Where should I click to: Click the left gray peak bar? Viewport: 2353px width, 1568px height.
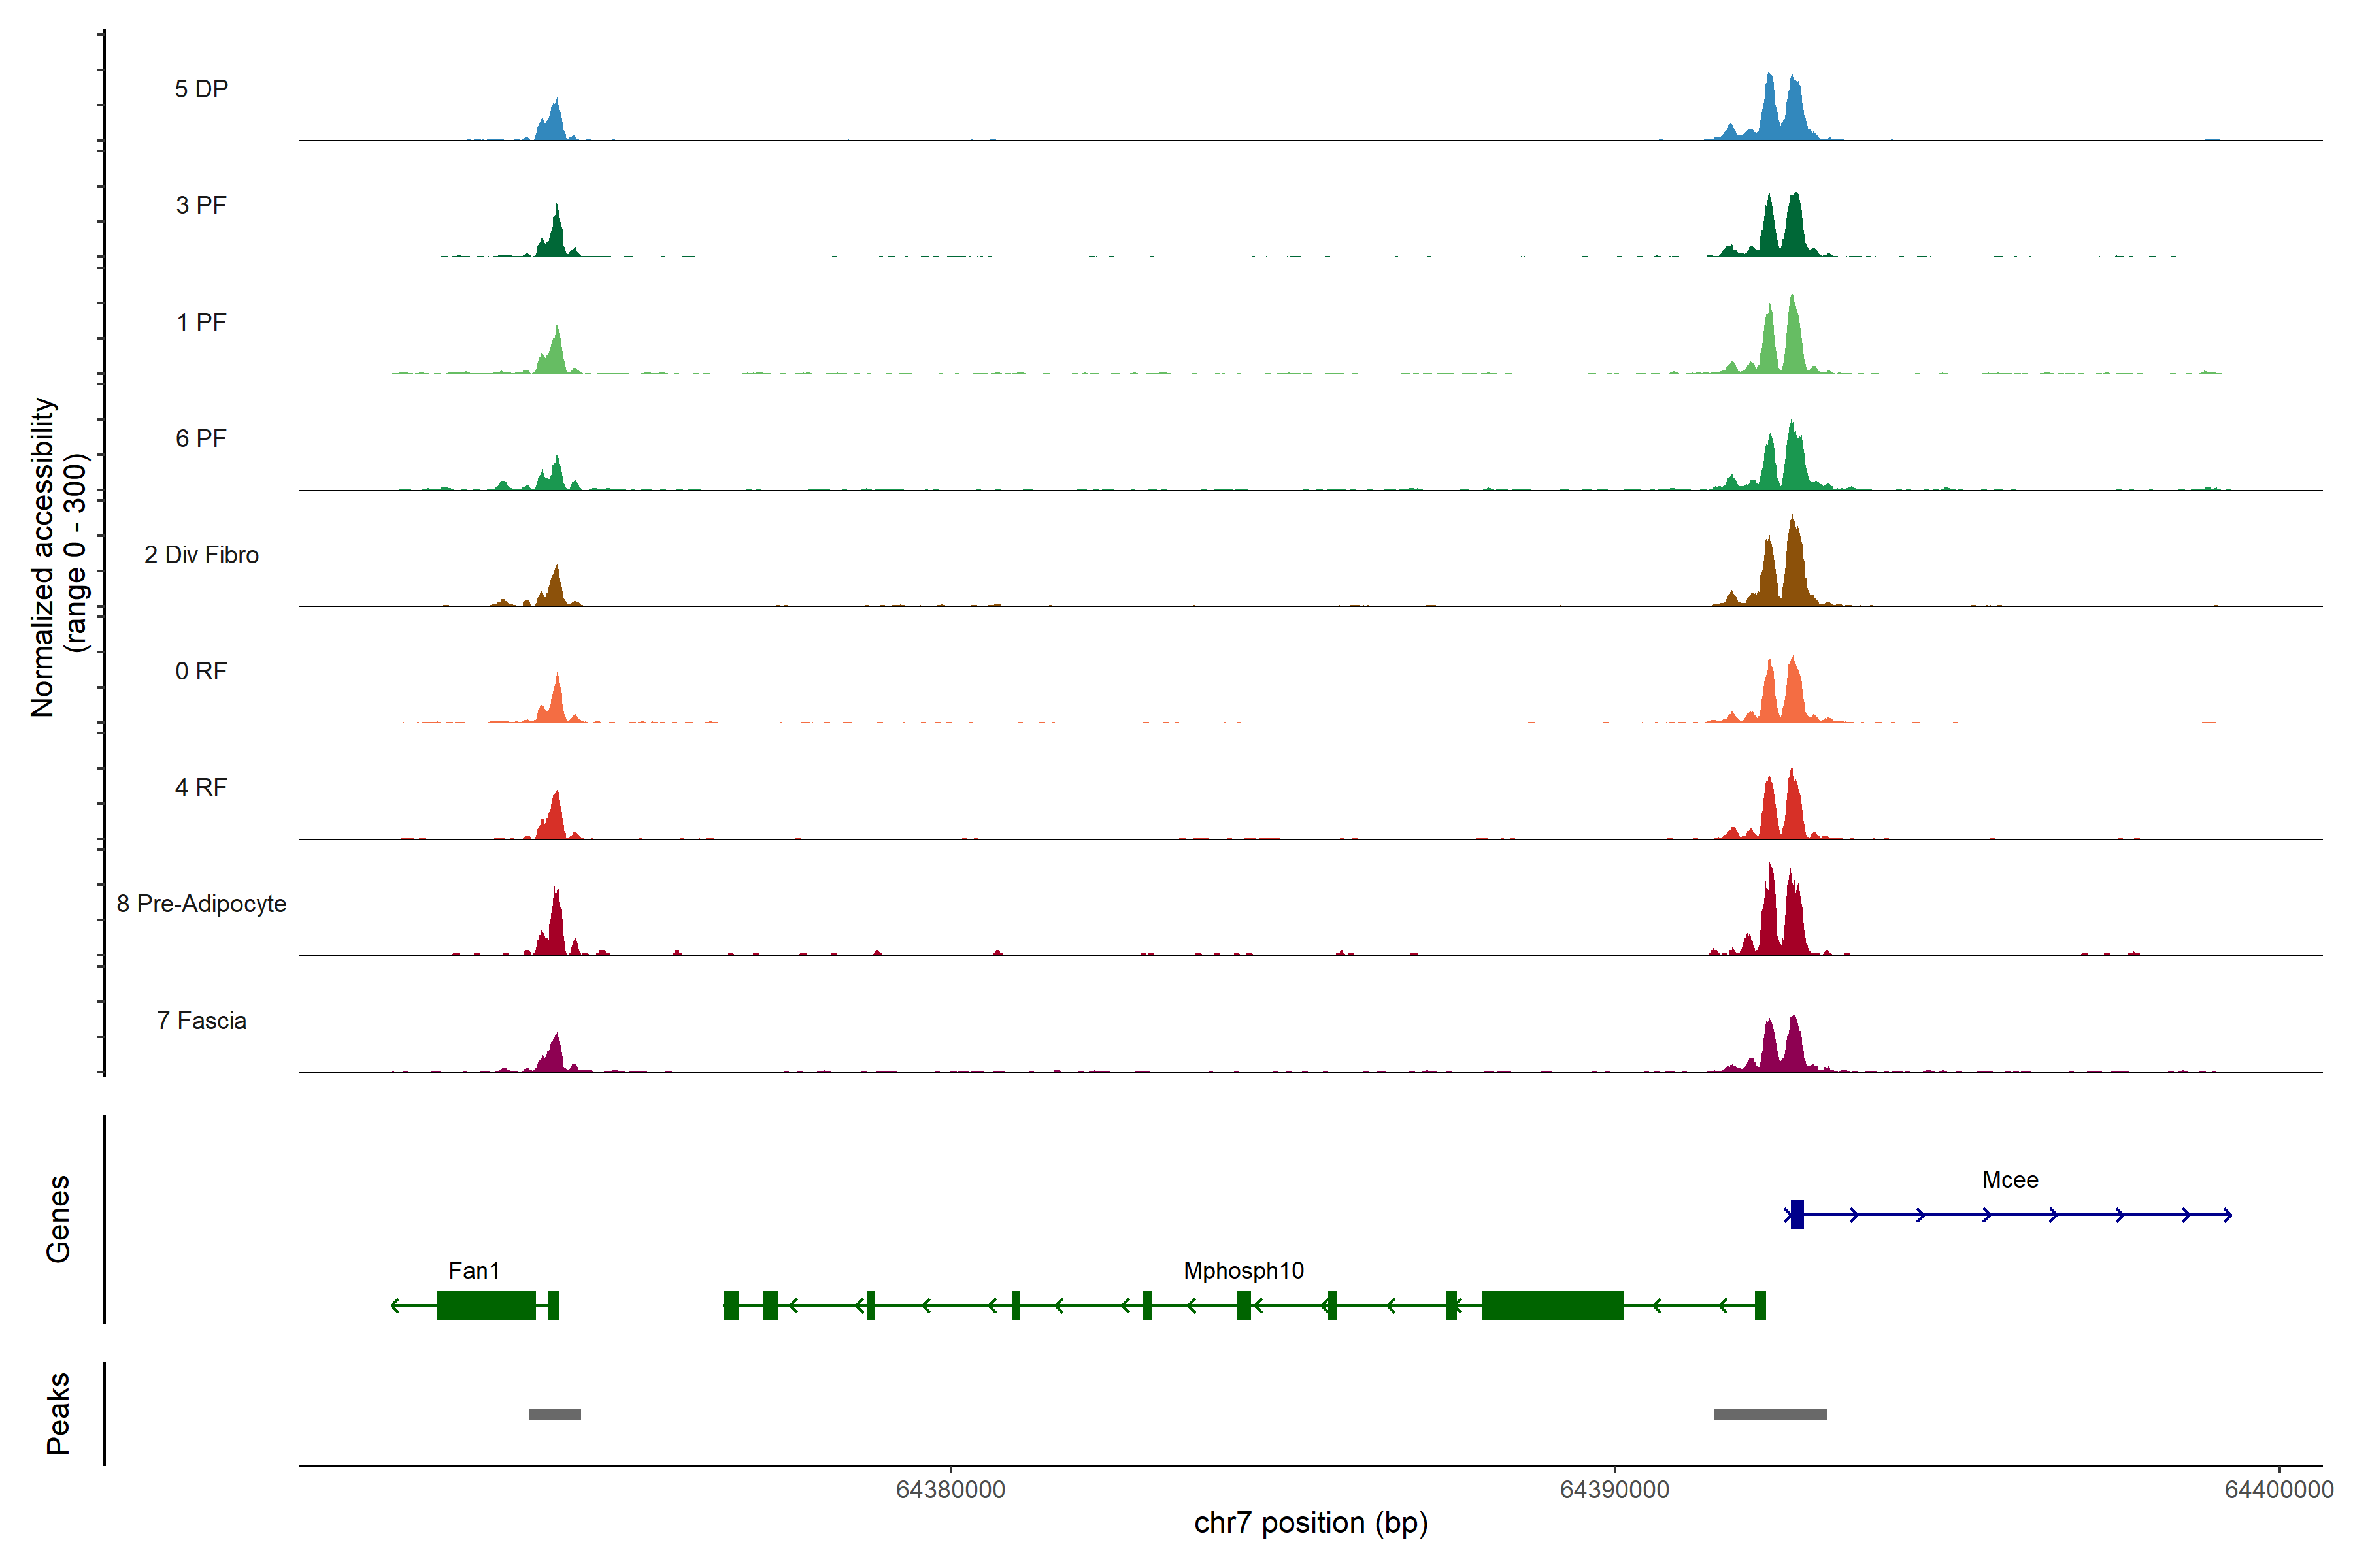[x=554, y=1414]
